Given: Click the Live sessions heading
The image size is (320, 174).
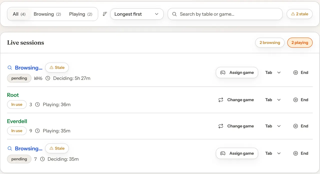Looking at the screenshot, I should (25, 43).
